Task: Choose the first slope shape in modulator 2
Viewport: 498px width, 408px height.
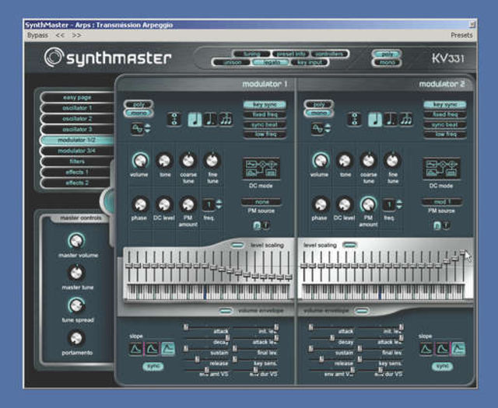Action: (426, 349)
